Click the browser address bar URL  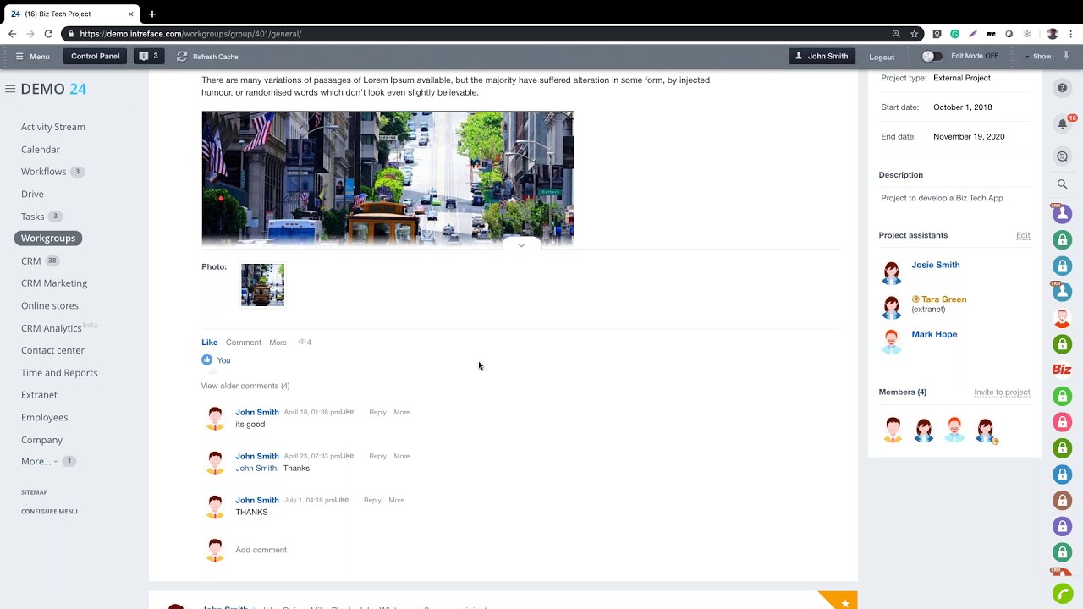(x=190, y=34)
